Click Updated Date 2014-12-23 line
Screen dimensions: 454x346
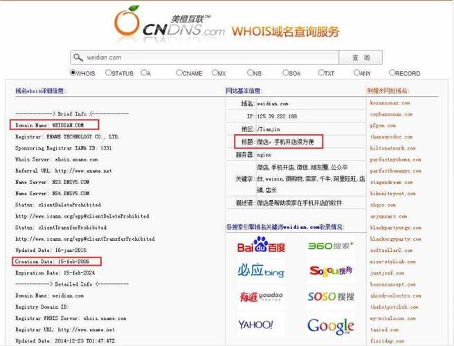(x=65, y=341)
